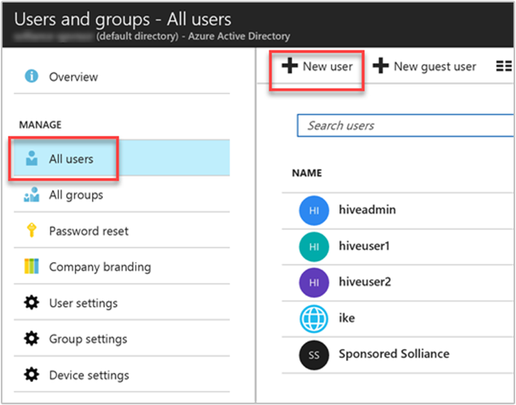Select the All users person icon
Viewport: 516px width, 405px height.
(32, 159)
